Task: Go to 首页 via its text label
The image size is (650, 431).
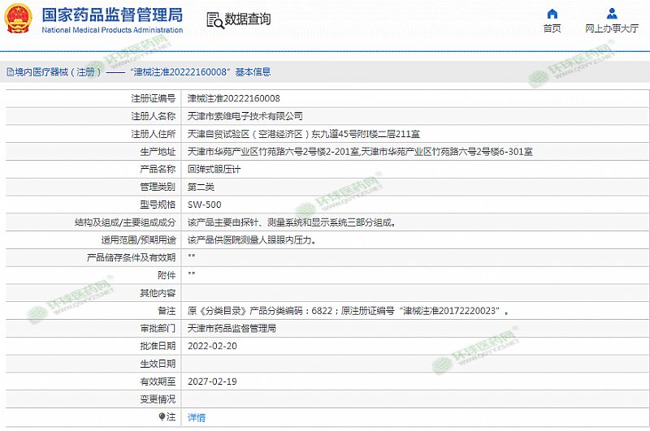Action: (552, 28)
